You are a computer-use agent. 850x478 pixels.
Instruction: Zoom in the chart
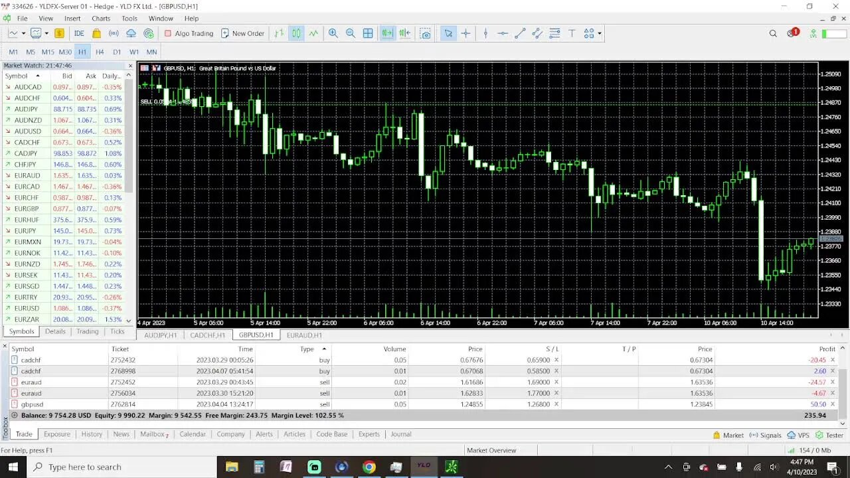[x=333, y=33]
